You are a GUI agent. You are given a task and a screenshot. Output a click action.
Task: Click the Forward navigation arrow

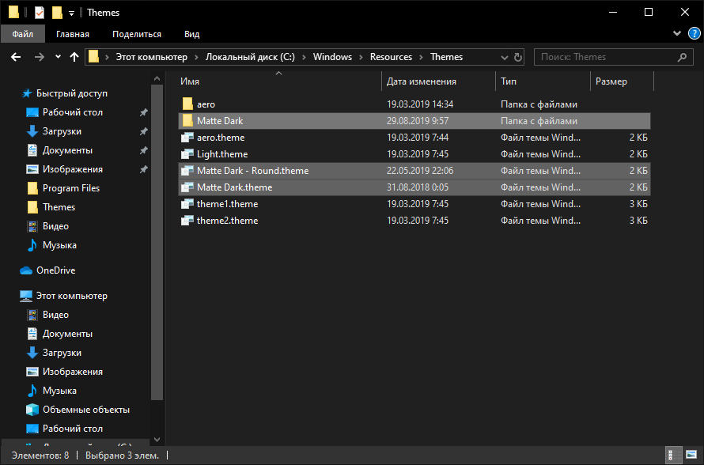[x=40, y=57]
